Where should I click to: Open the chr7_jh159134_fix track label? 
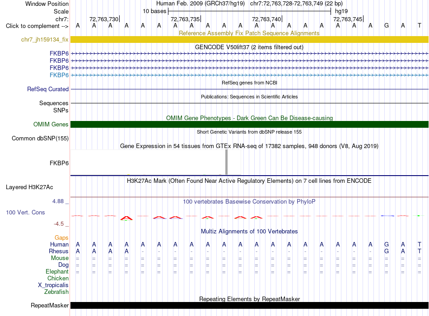coord(45,39)
